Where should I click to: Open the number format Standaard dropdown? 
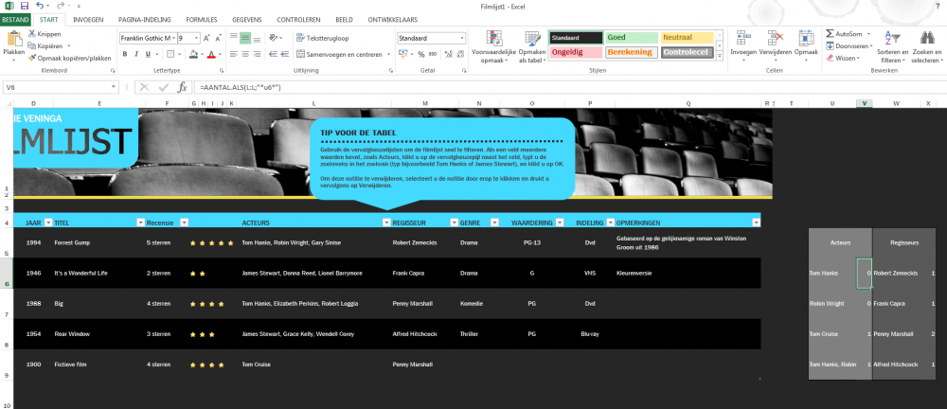(x=462, y=38)
